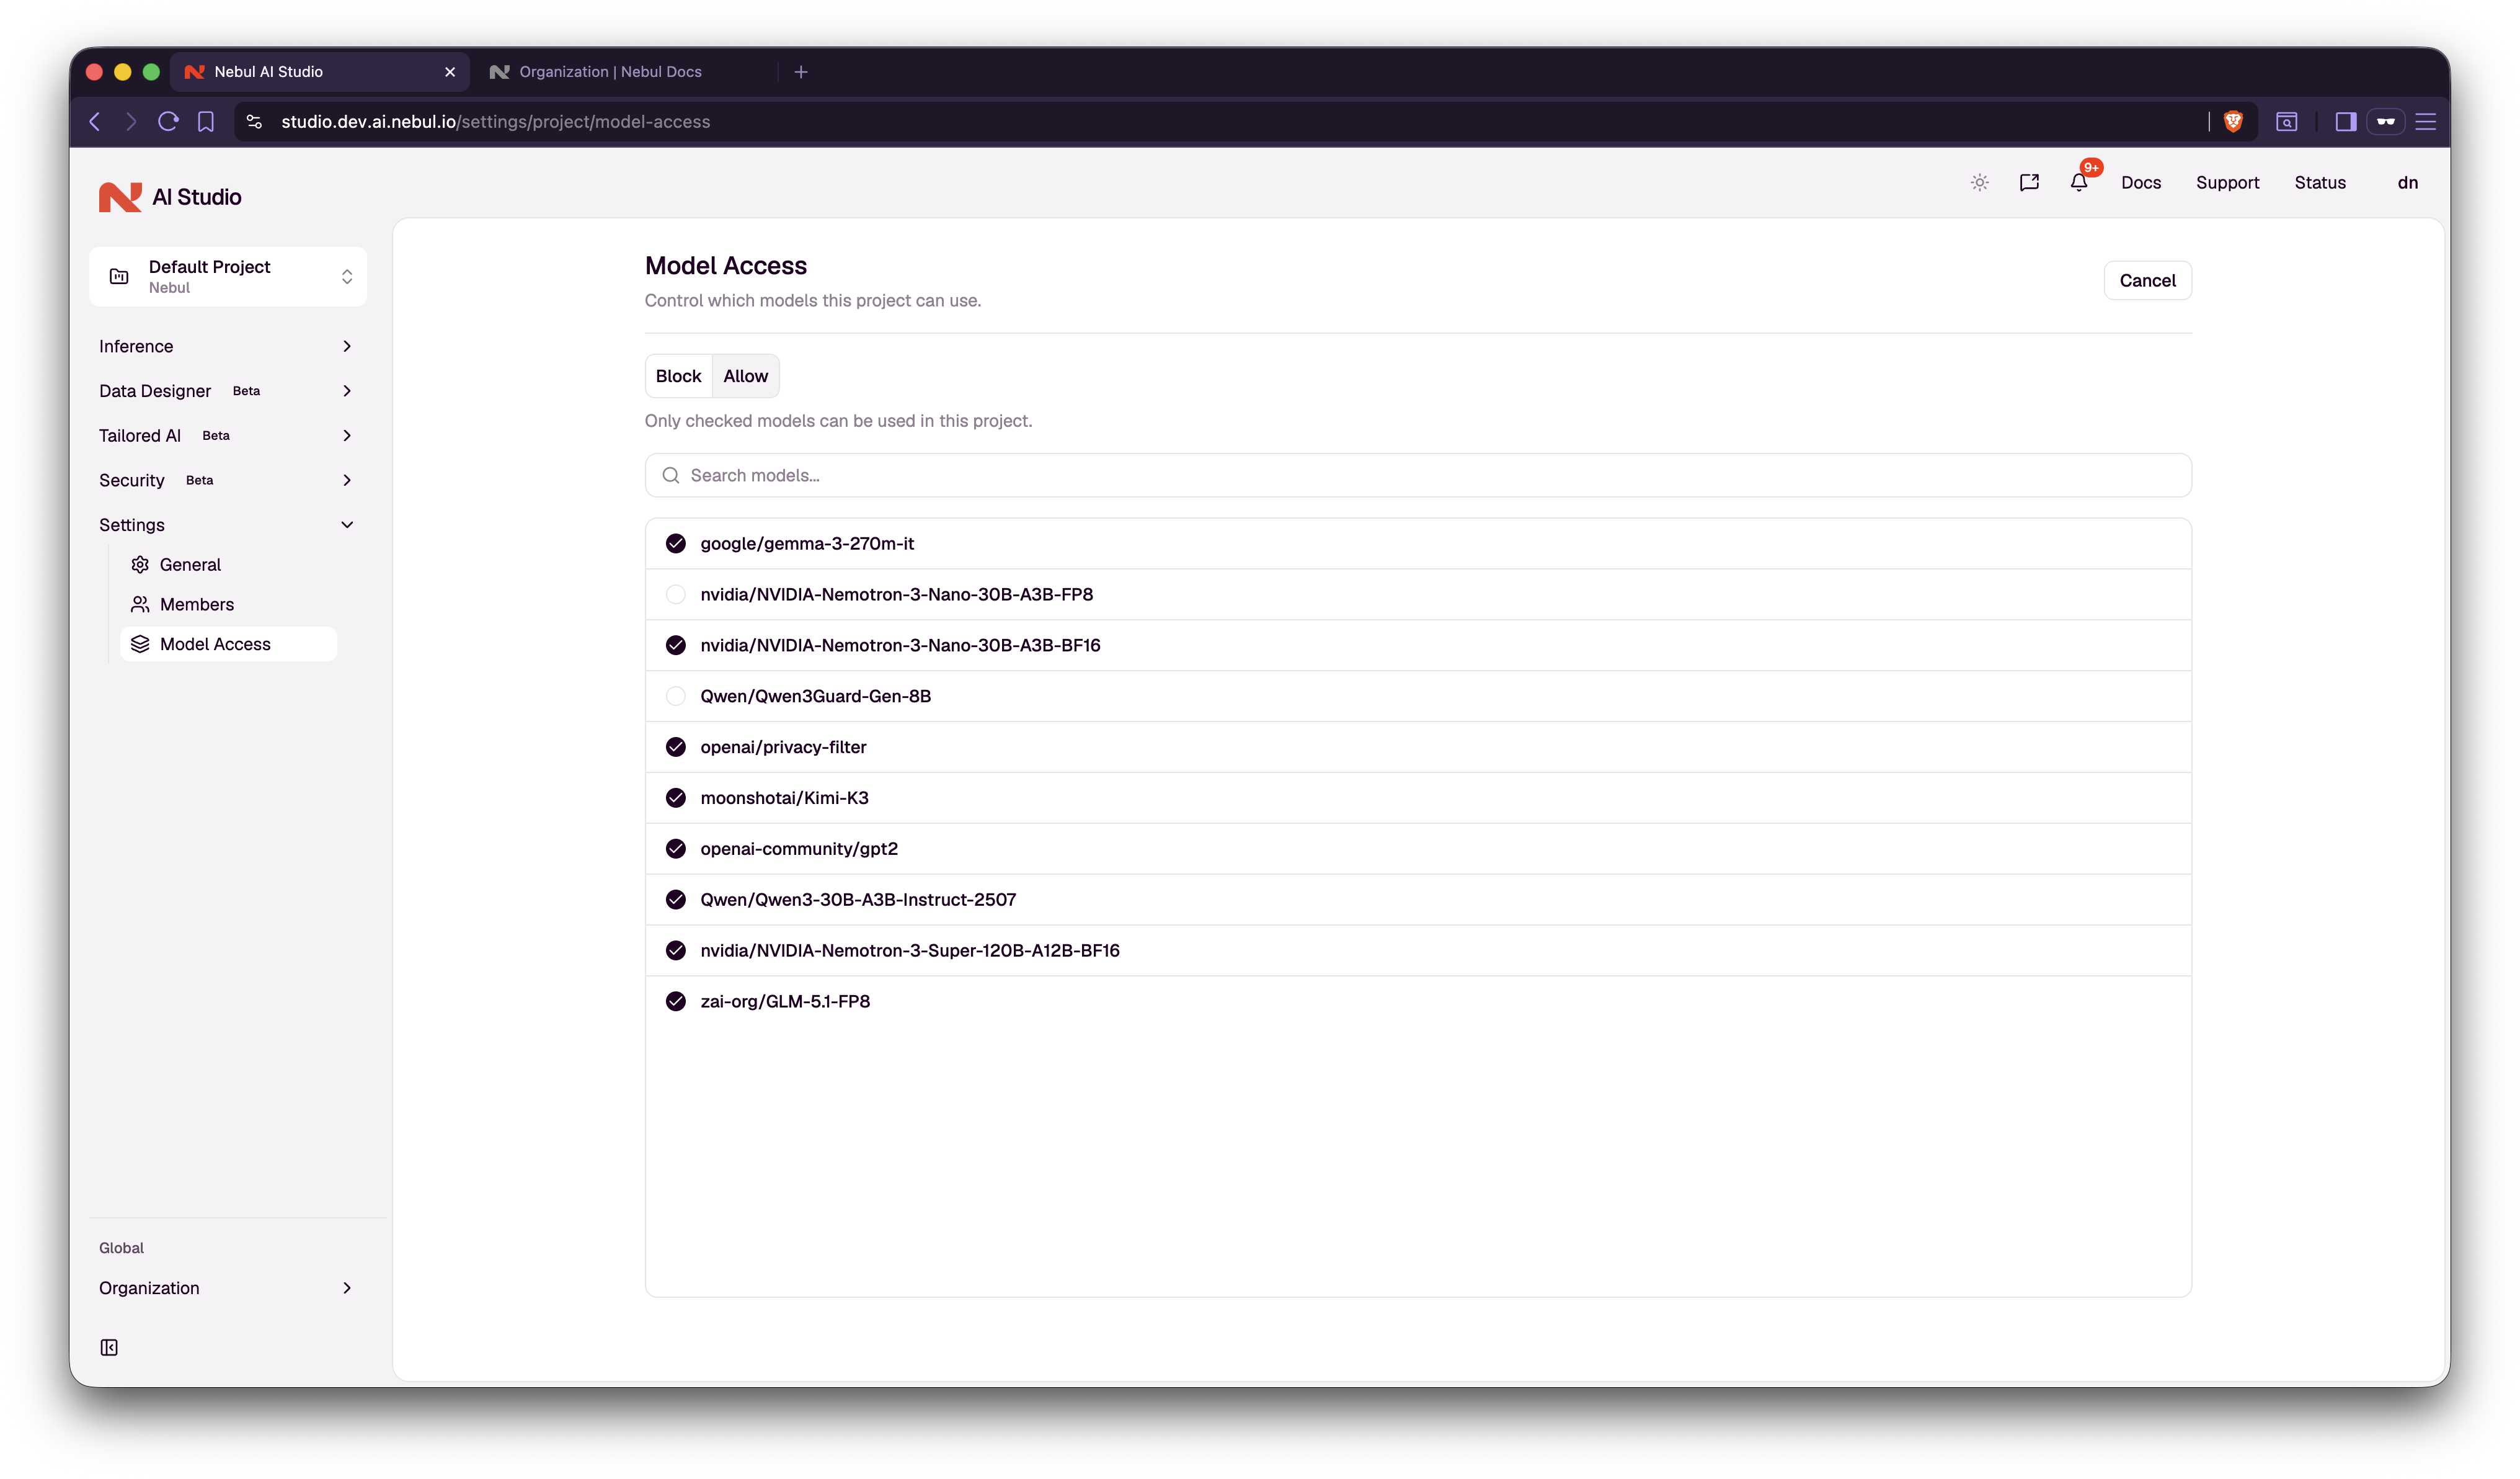Open a new browser tab
The height and width of the screenshot is (1479, 2520).
(801, 71)
